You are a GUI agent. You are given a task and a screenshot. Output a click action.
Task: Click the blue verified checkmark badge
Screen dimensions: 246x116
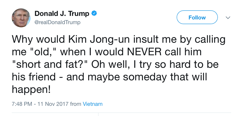click(x=94, y=14)
